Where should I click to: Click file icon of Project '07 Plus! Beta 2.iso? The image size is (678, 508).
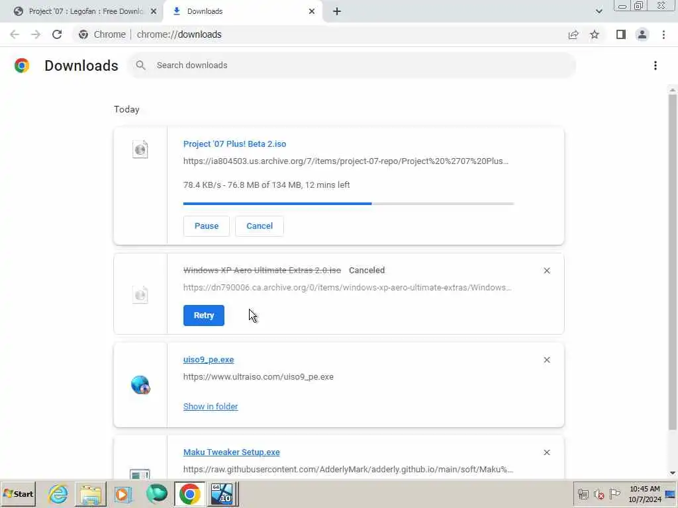(x=140, y=149)
